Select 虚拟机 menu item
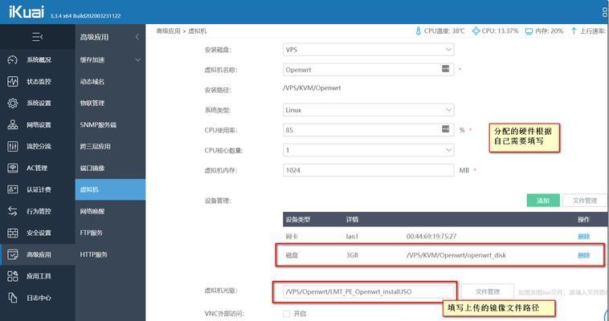The image size is (609, 321). (110, 189)
